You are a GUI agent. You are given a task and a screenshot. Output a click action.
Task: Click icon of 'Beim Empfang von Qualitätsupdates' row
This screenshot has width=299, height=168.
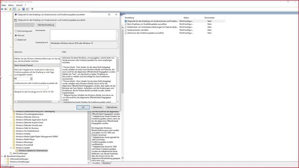[126, 24]
